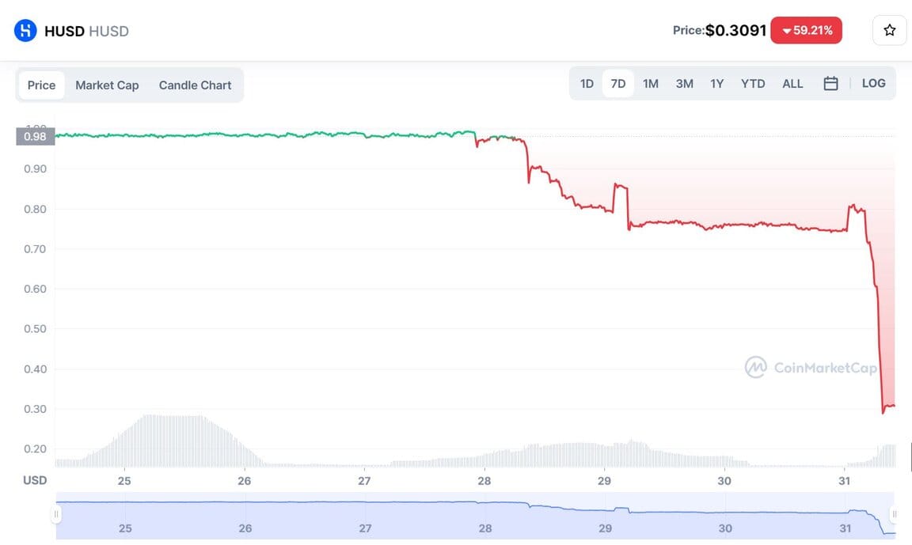Image resolution: width=912 pixels, height=545 pixels.
Task: Select the 1M time range
Action: click(x=651, y=83)
